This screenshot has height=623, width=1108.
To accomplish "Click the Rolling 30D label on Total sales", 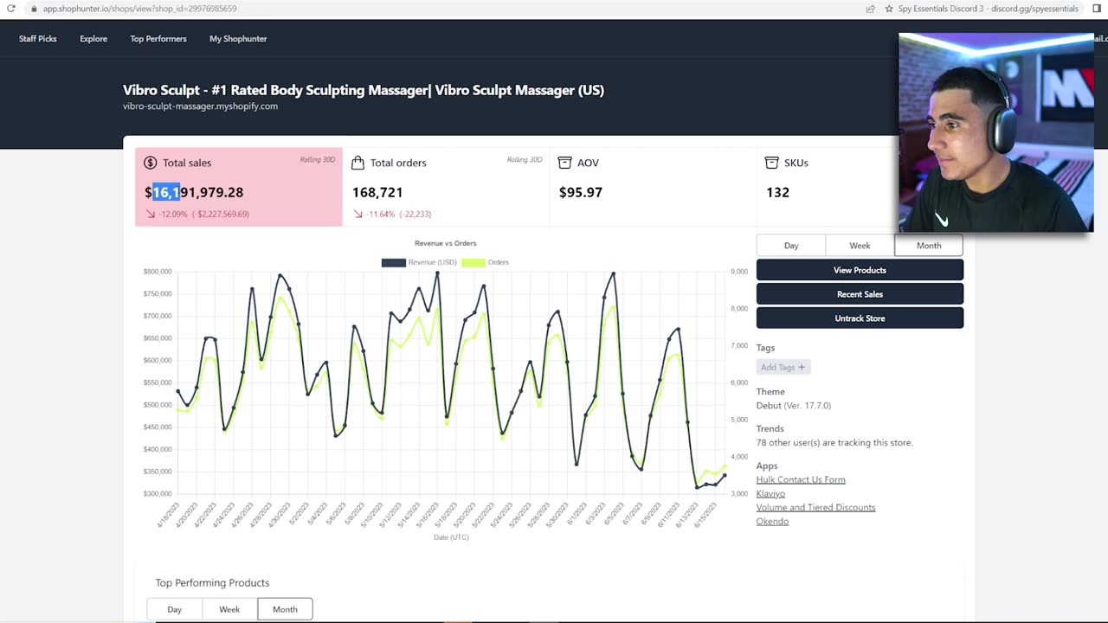I will pyautogui.click(x=318, y=159).
